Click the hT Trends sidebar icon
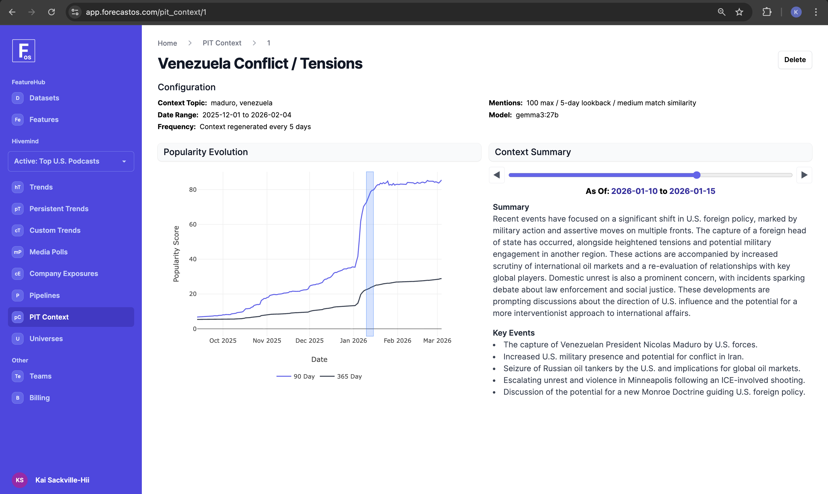828x494 pixels. 18,187
